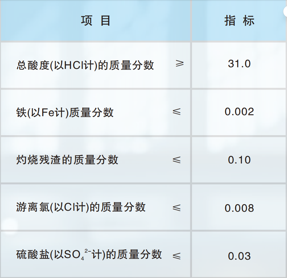The height and width of the screenshot is (278, 287).
Task: Select the 铁(以Fe计)质量分数 row label
Action: pos(65,112)
